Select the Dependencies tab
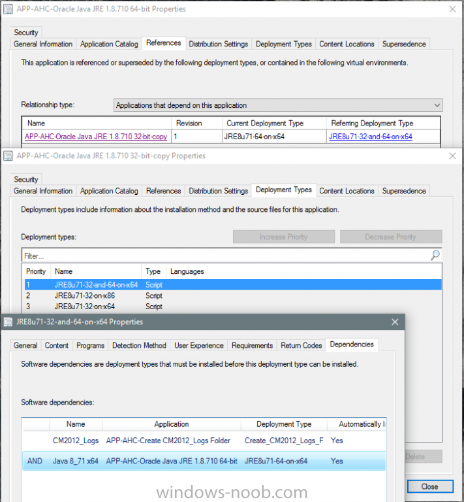Viewport: 464px width, 502px height. [x=352, y=344]
